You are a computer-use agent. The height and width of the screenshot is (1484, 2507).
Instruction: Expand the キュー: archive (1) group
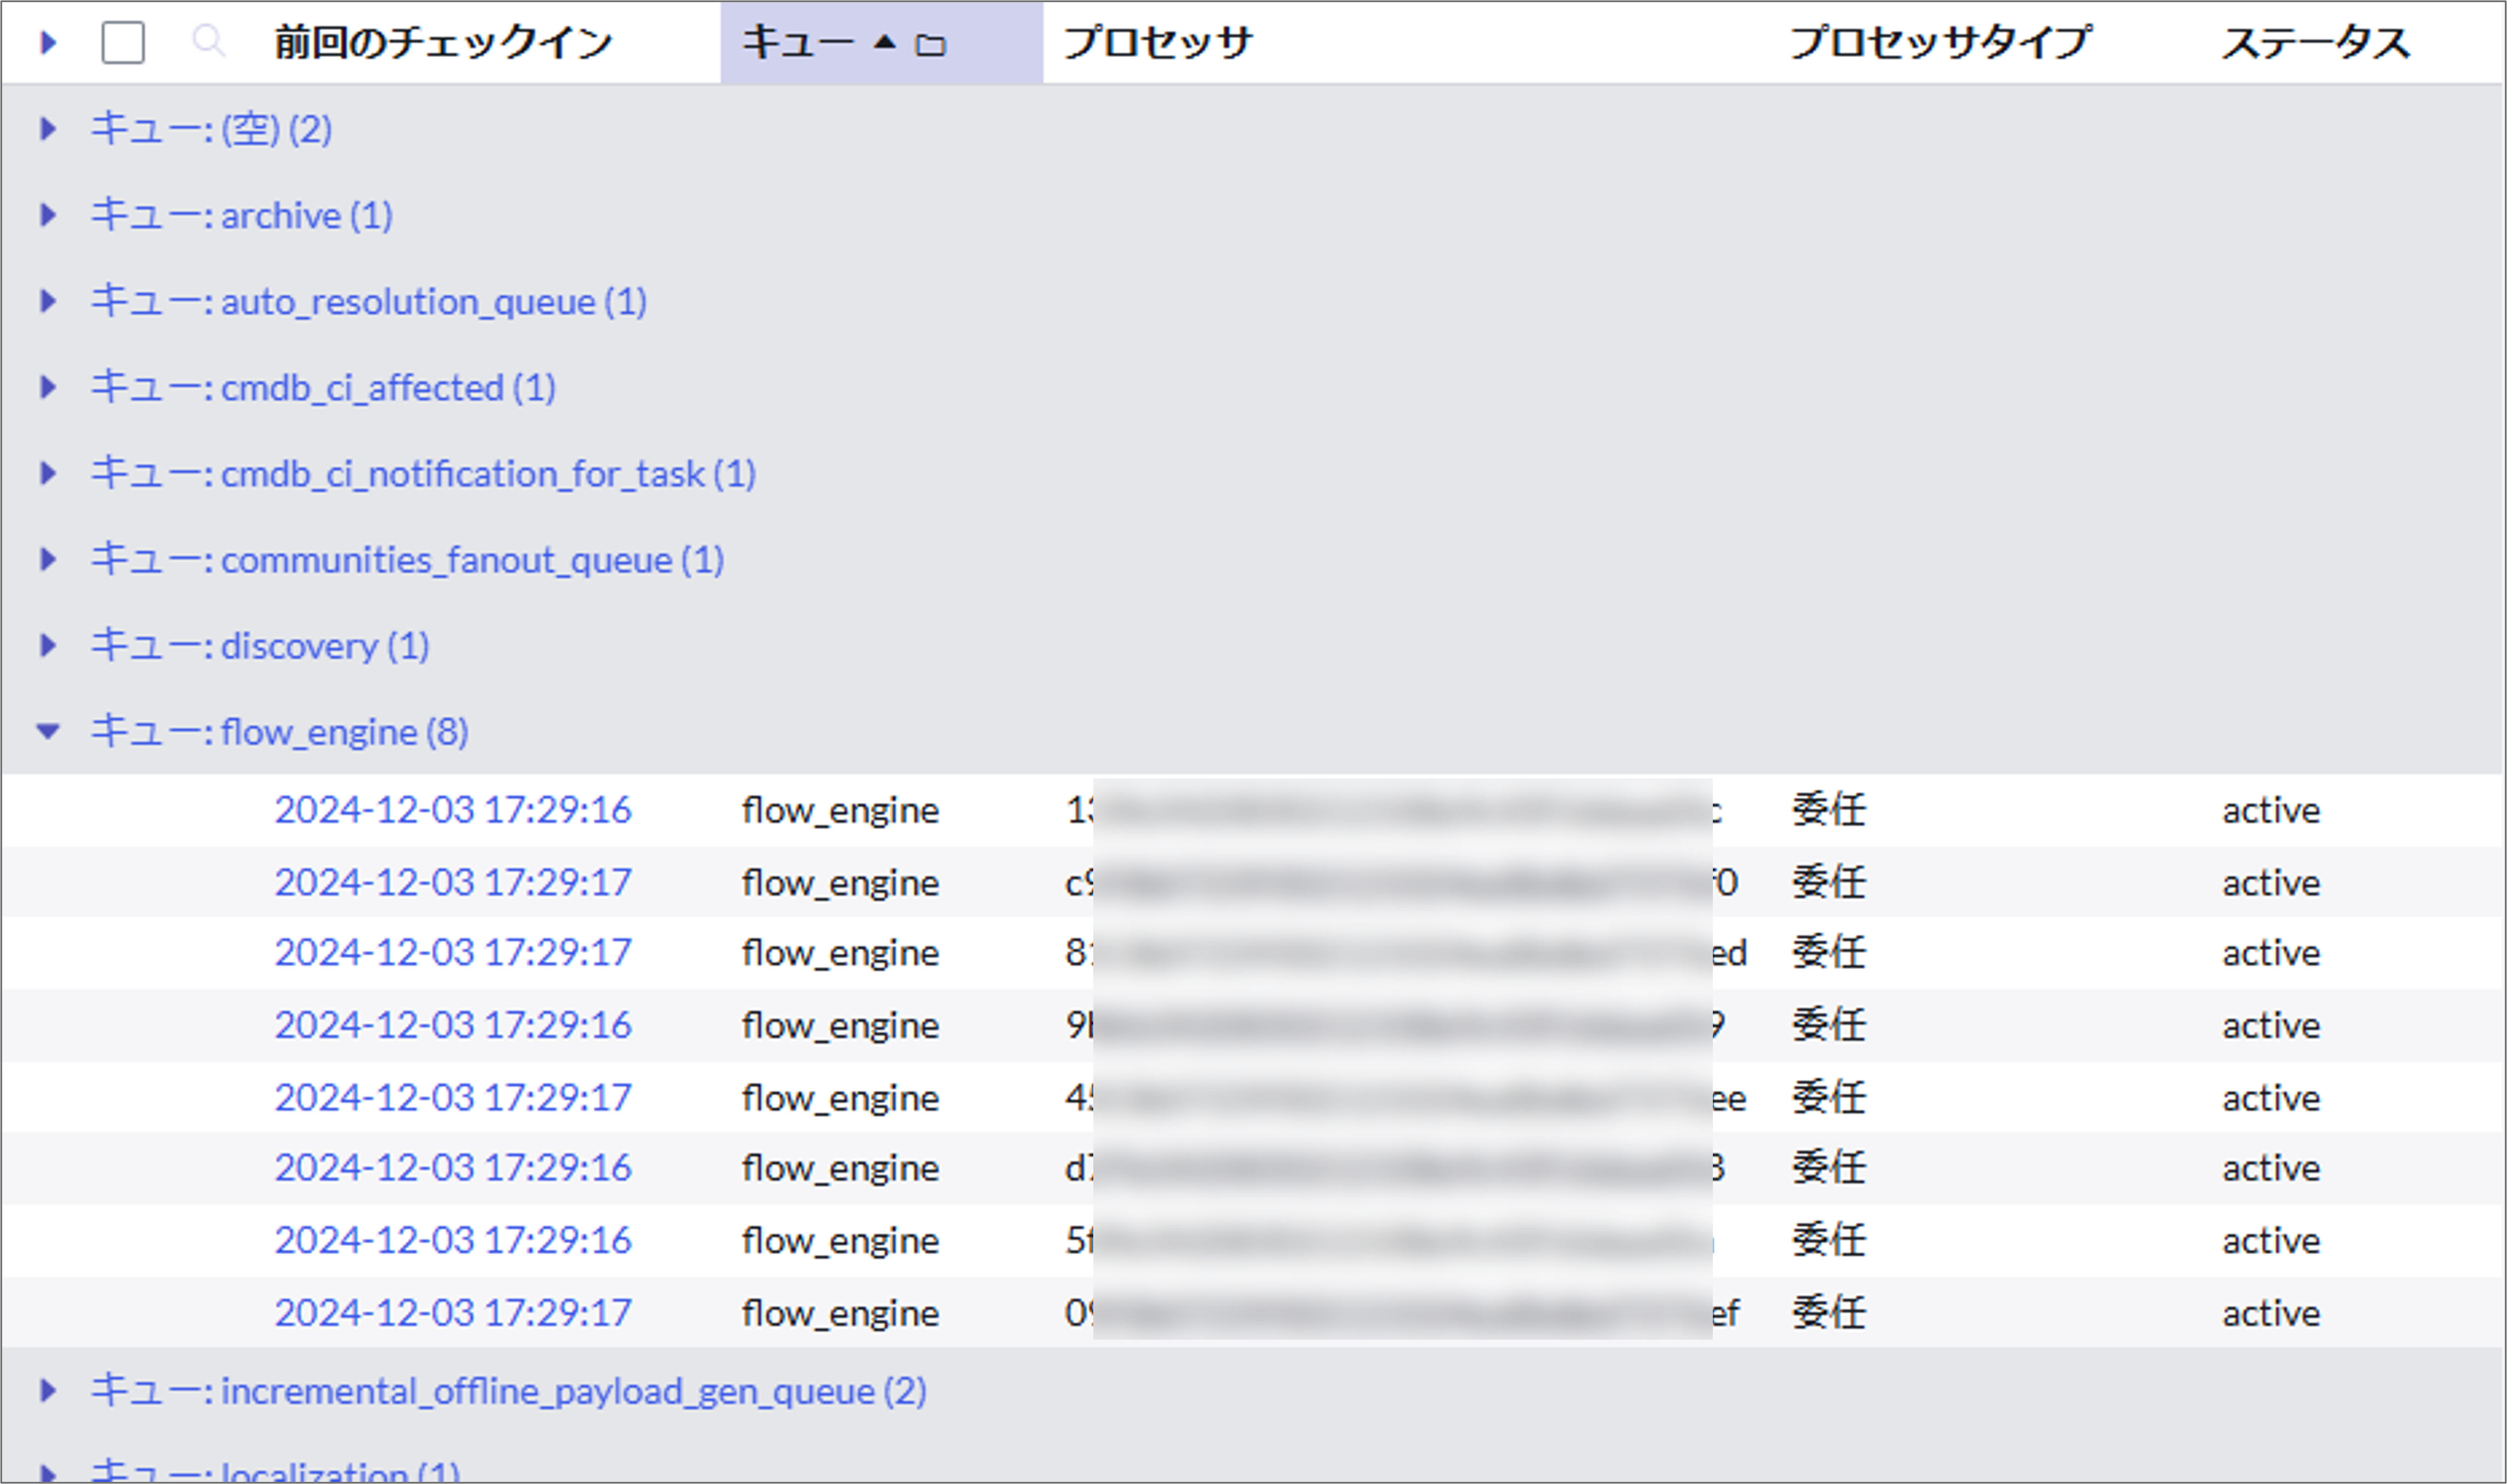48,215
